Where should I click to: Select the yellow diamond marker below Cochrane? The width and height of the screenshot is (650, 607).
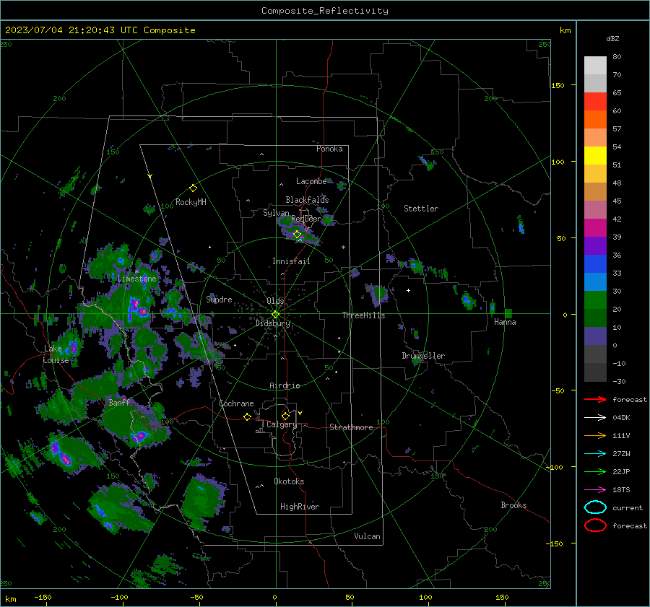tap(247, 416)
